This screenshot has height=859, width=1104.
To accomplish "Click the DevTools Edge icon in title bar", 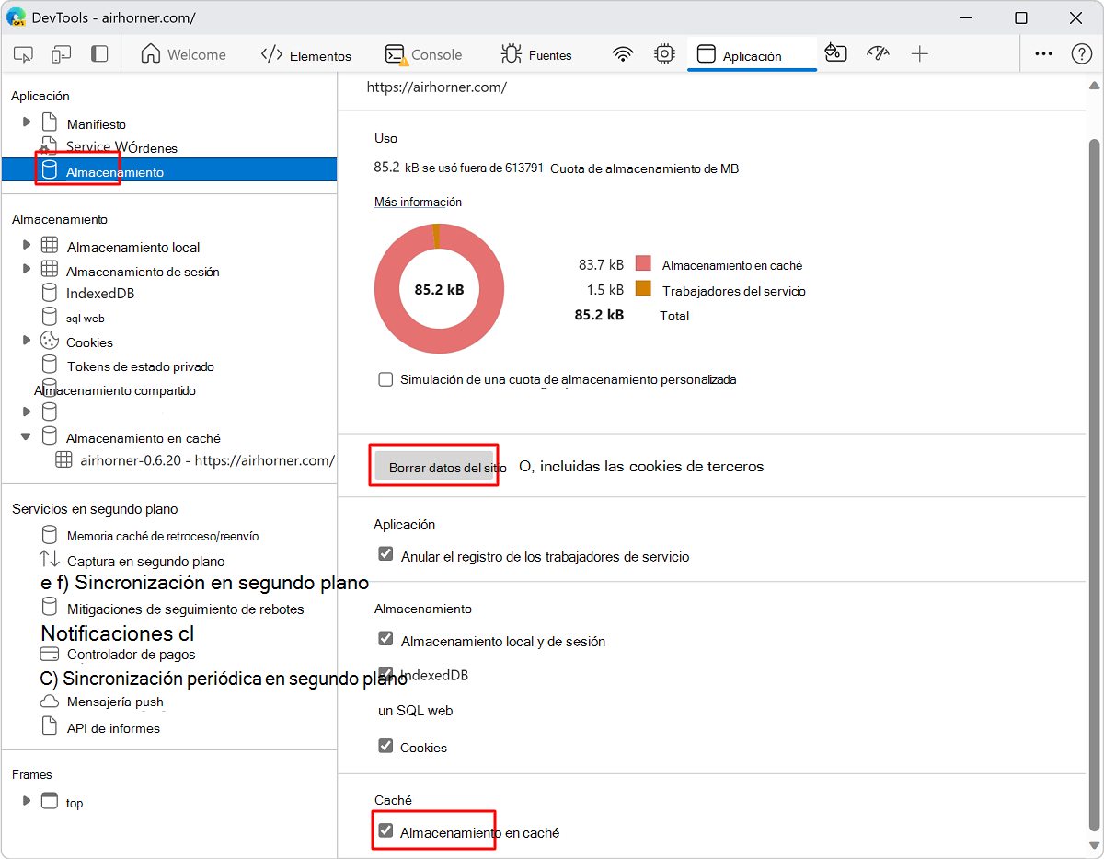I will tap(16, 17).
